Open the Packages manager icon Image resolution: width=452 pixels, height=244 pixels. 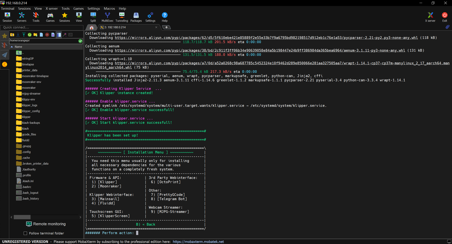click(x=136, y=17)
